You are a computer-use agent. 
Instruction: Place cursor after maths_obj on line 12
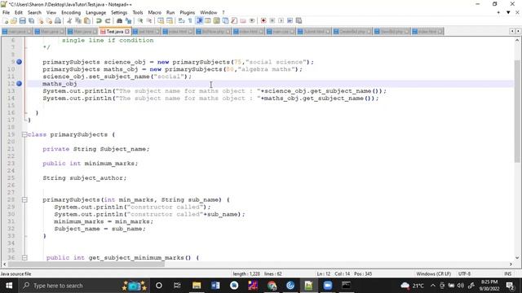[x=77, y=84]
